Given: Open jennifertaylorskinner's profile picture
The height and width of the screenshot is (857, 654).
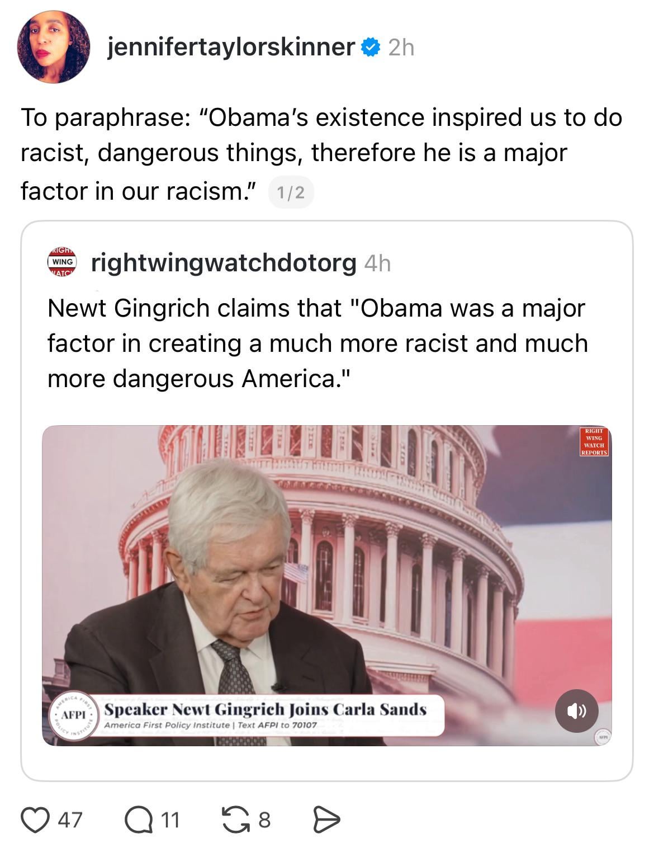Looking at the screenshot, I should pos(54,47).
